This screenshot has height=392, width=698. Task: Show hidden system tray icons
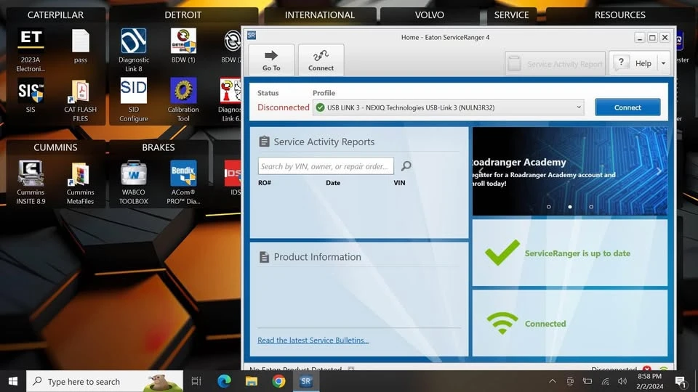(553, 381)
